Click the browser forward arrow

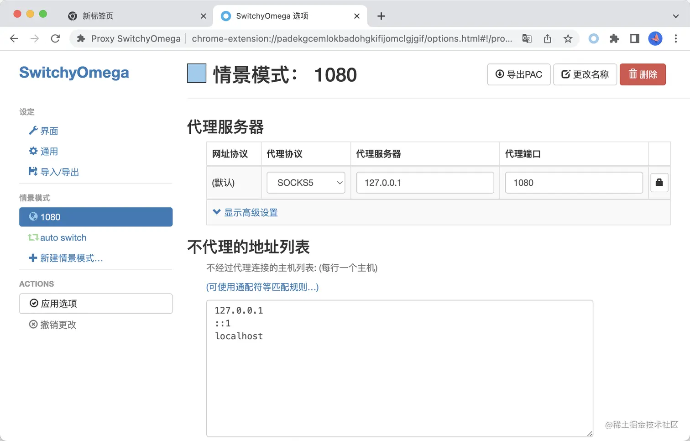(35, 39)
